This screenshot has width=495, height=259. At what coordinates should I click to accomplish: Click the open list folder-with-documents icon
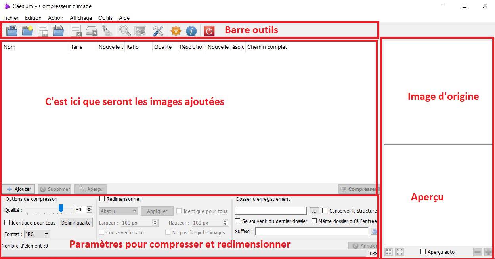58,30
